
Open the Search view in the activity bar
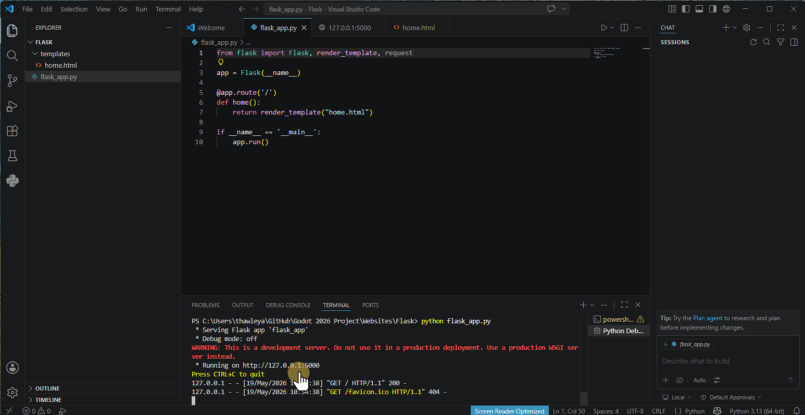click(12, 56)
